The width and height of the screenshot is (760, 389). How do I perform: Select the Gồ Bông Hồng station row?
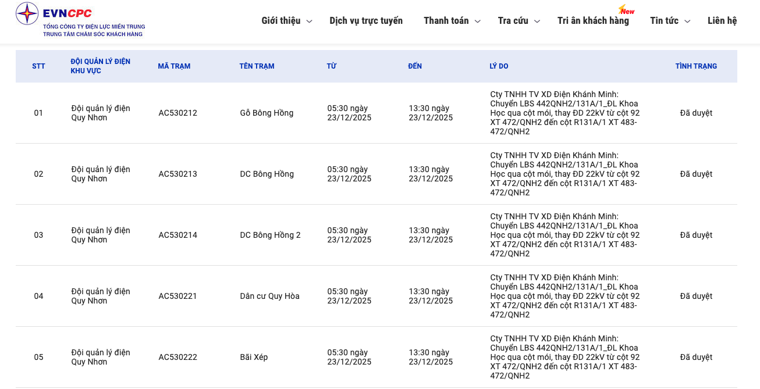(x=267, y=113)
